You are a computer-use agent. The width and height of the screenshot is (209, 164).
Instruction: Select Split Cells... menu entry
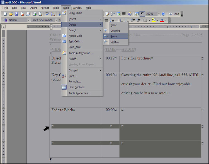[x=82, y=41]
